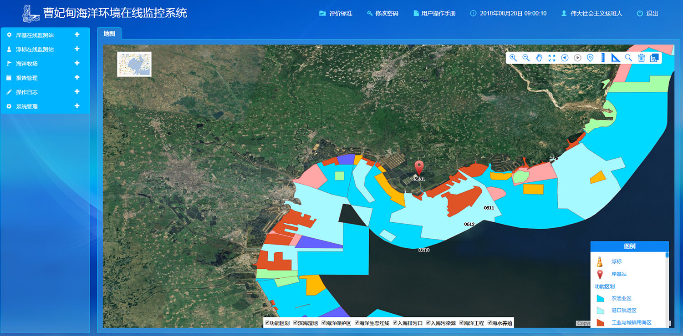
Task: Click the 农渔业区 cyan legend swatch
Action: pos(601,298)
